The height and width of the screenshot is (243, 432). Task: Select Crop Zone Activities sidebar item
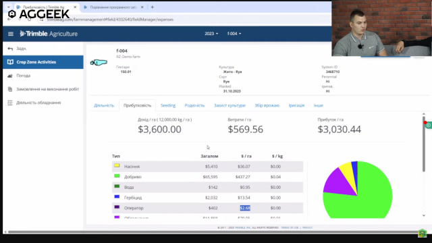click(43, 62)
